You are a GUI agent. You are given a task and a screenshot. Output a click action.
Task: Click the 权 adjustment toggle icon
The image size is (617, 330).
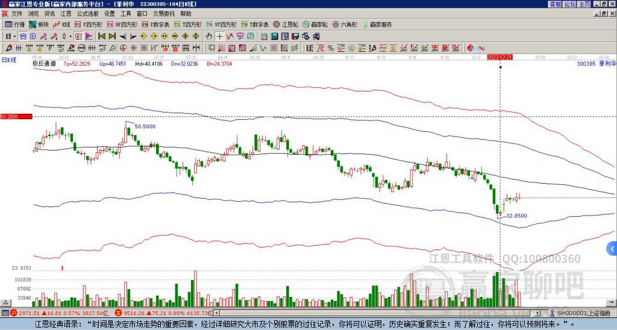78,37
